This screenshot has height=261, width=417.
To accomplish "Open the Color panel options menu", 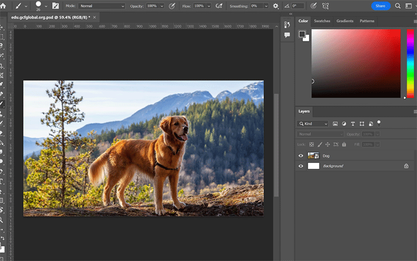I will pos(415,21).
